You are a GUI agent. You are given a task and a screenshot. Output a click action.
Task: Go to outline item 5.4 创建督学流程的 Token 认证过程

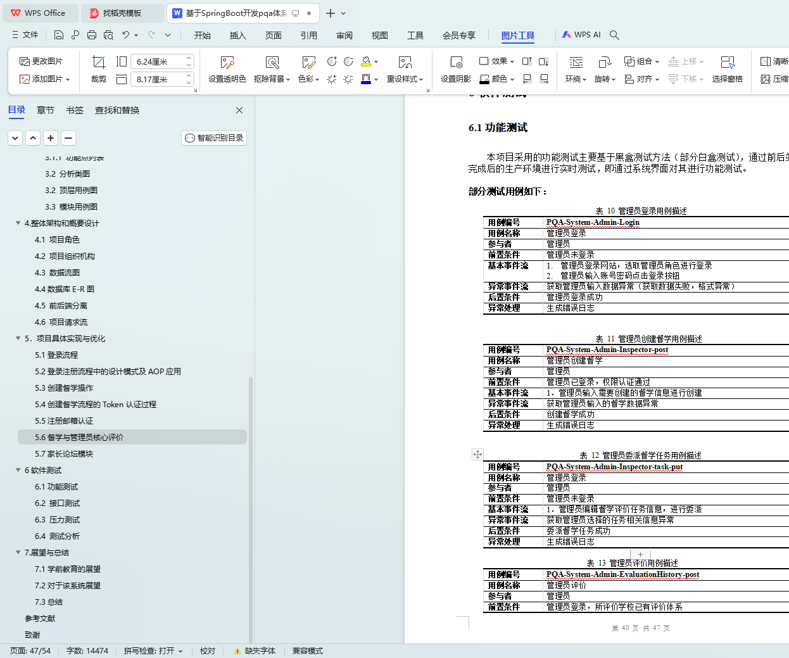click(x=96, y=404)
